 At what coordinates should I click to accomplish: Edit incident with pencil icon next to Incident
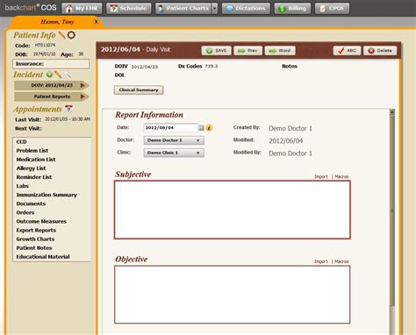(x=58, y=75)
